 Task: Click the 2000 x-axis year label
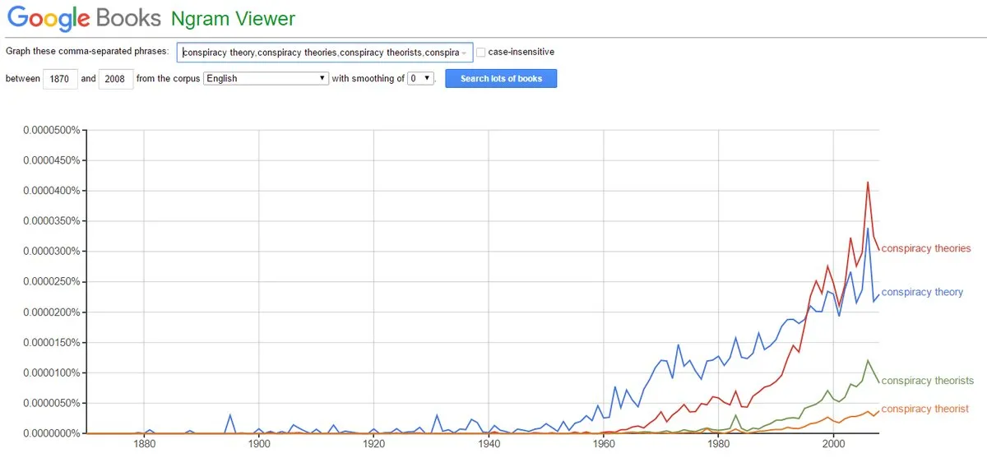[x=833, y=444]
